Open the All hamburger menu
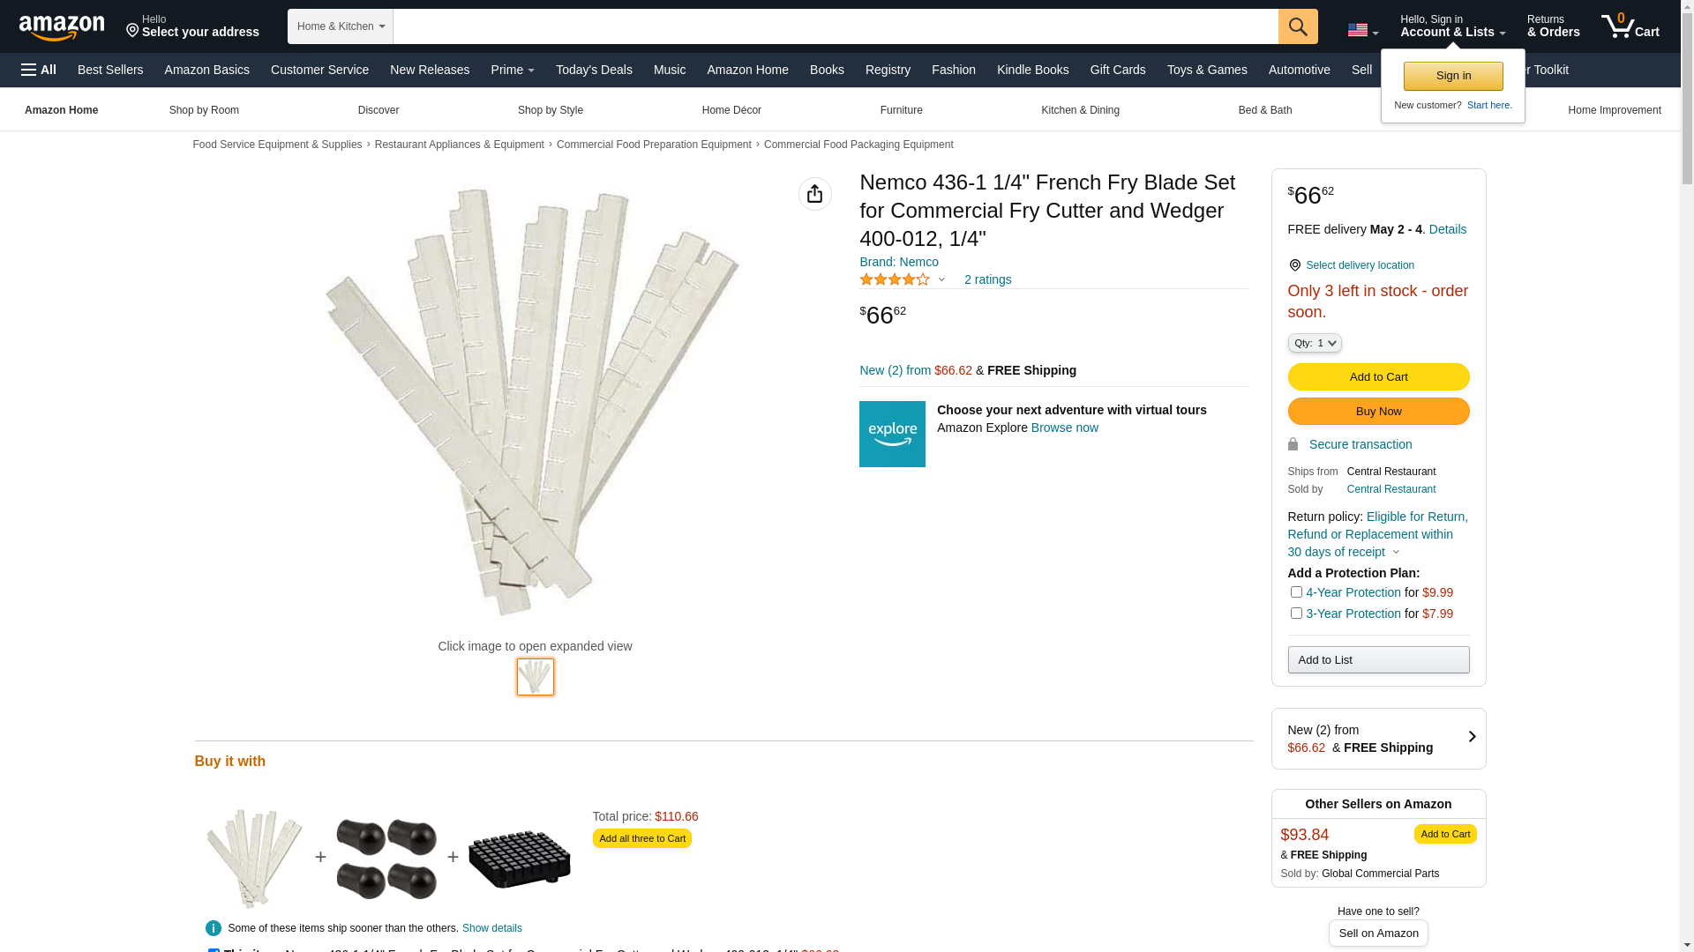Screen dimensions: 1694x952 [x=39, y=70]
